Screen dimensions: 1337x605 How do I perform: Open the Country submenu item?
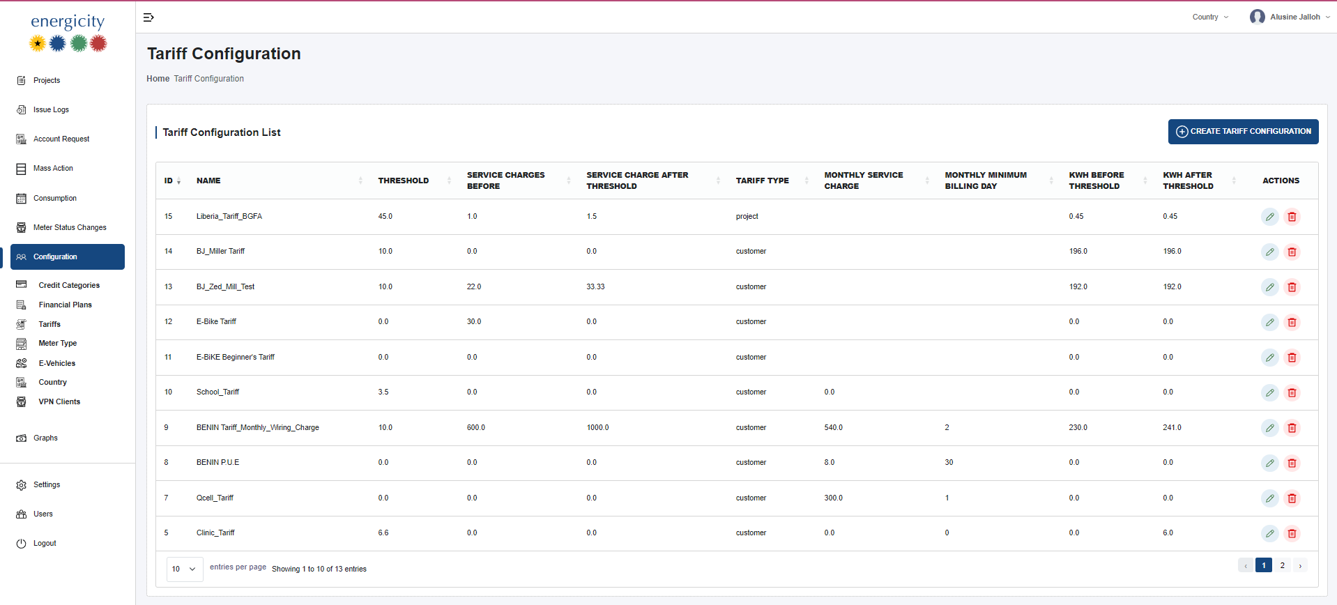pyautogui.click(x=53, y=382)
